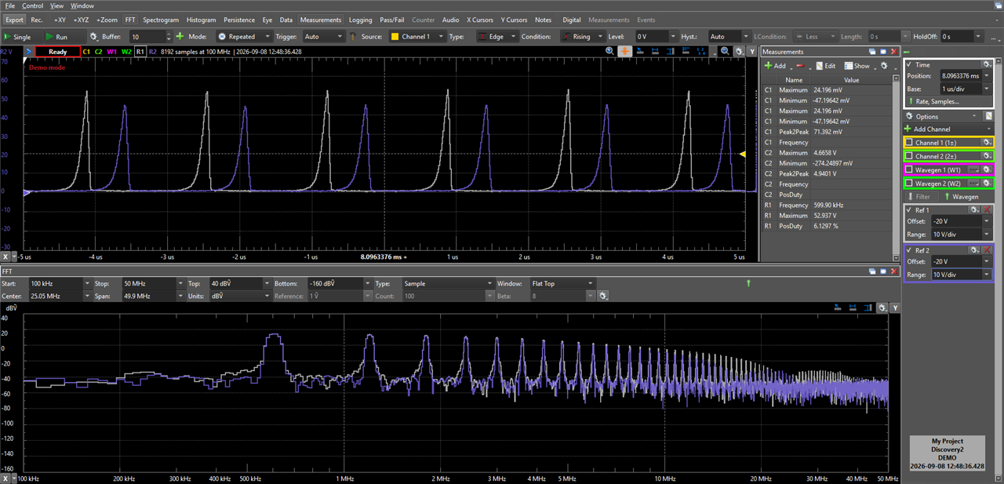Click the zoom magnifier left of the orange cursor icon
The height and width of the screenshot is (484, 1004).
click(610, 51)
